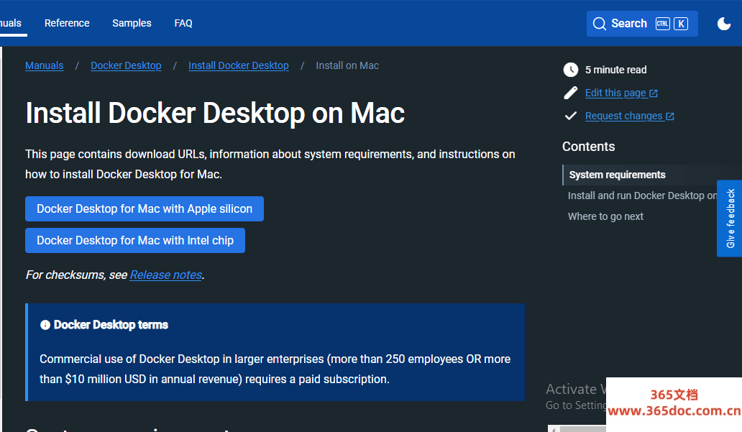Click the pencil icon beside Edit this page
This screenshot has height=432, width=742.
(x=570, y=93)
